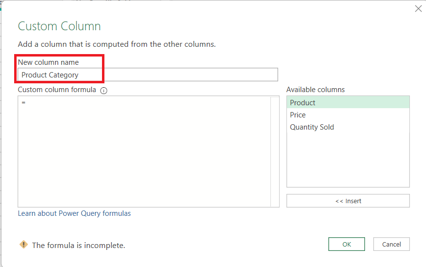
Task: Click the empty area below Quantity Sold in the list
Action: 348,160
